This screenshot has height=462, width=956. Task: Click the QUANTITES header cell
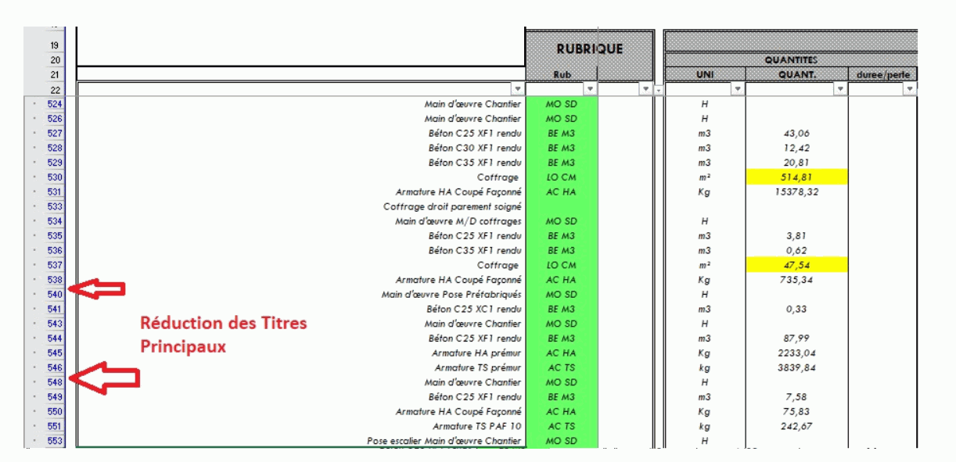point(790,59)
